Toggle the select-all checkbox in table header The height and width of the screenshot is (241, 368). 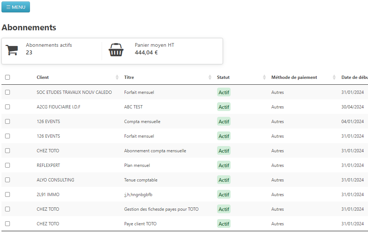pyautogui.click(x=8, y=77)
